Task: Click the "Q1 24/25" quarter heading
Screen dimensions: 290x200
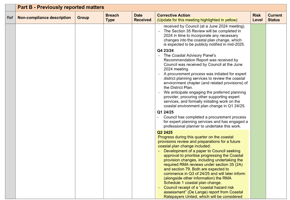Action: (165, 112)
